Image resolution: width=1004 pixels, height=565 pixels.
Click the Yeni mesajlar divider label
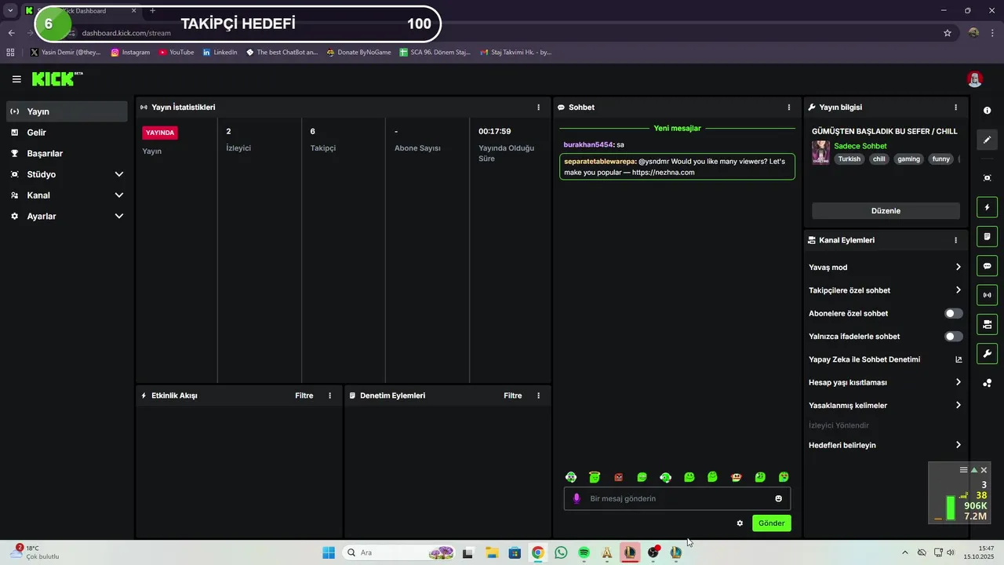[x=677, y=128]
